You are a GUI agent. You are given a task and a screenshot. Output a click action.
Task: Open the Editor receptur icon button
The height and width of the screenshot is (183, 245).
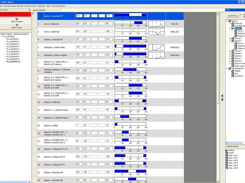click(x=16, y=19)
